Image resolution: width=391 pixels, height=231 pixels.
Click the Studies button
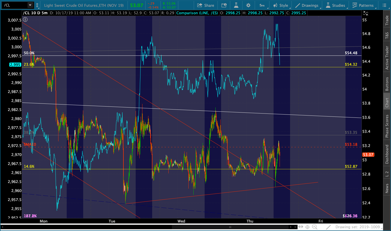coord(335,5)
